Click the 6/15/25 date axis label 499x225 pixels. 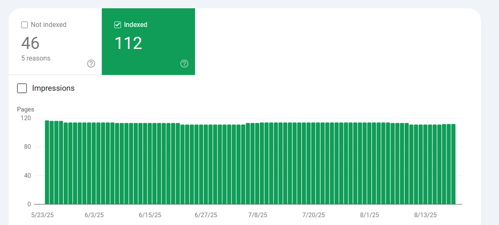click(x=150, y=215)
